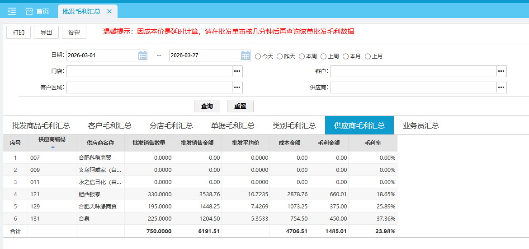Click the 查询 button
Image resolution: width=529 pixels, height=249 pixels.
(x=207, y=106)
